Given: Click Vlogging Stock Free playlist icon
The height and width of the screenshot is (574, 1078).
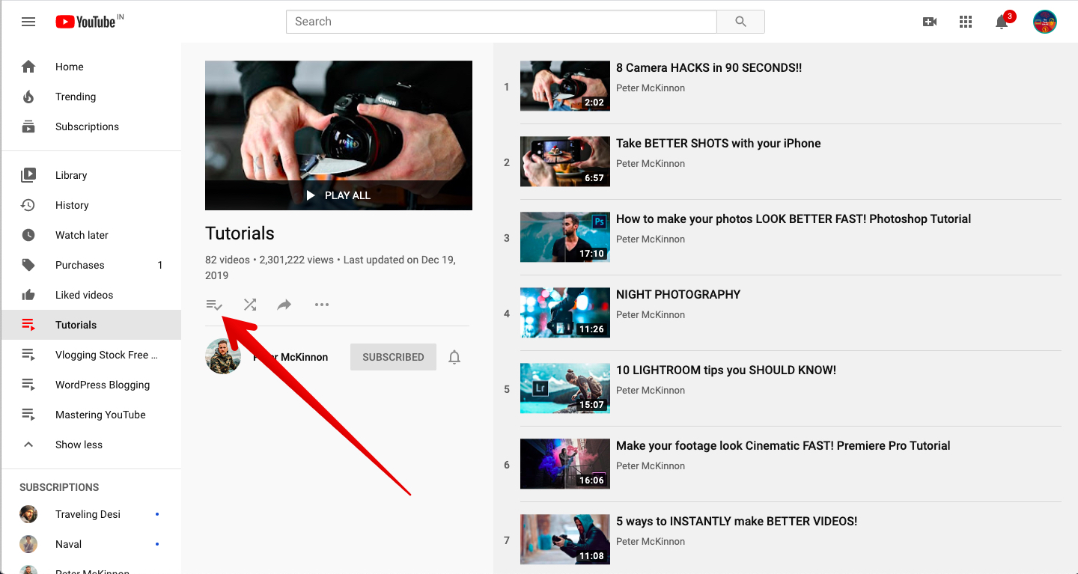Looking at the screenshot, I should point(28,355).
